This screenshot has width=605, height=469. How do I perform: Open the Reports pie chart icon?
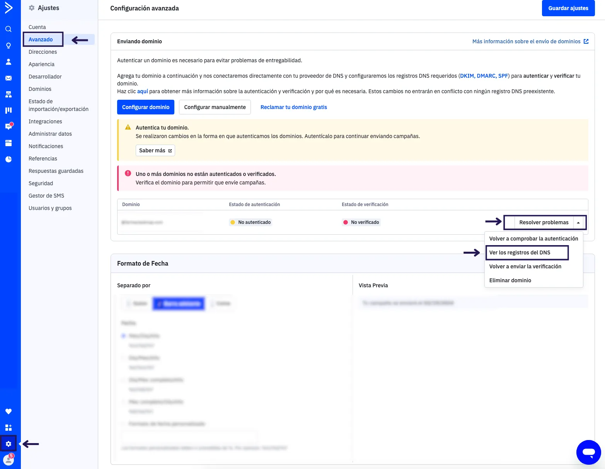tap(9, 159)
